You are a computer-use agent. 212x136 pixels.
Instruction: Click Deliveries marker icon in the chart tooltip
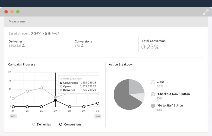[x=61, y=90]
